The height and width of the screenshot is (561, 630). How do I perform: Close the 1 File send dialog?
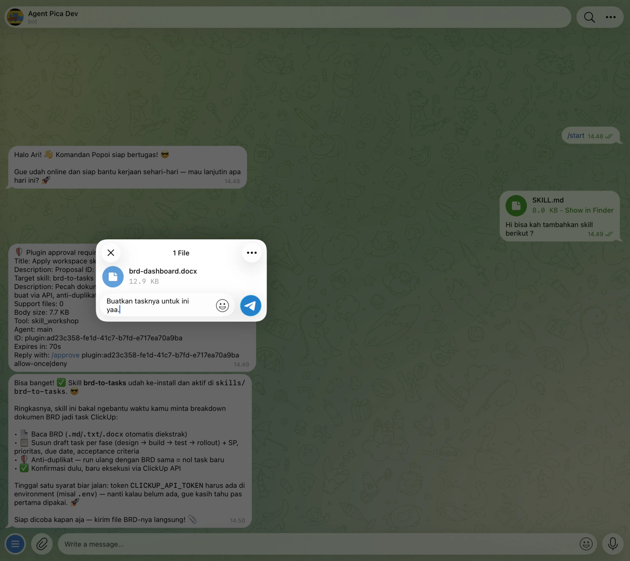[x=111, y=253]
